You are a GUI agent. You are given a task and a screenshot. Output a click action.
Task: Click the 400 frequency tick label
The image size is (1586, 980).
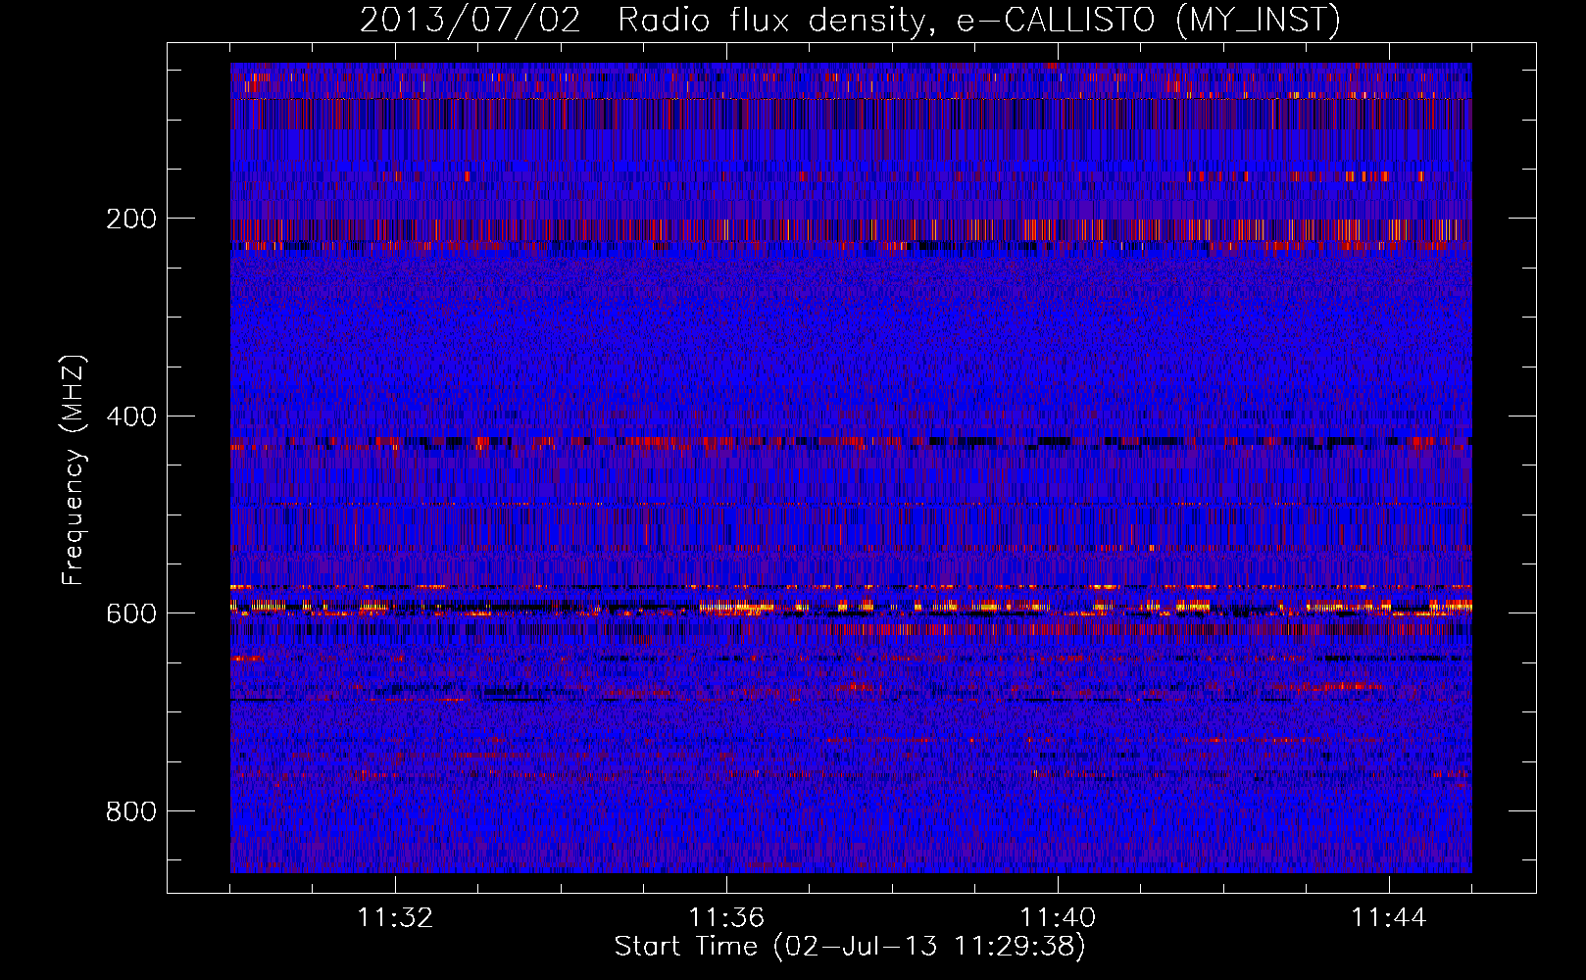tap(130, 416)
